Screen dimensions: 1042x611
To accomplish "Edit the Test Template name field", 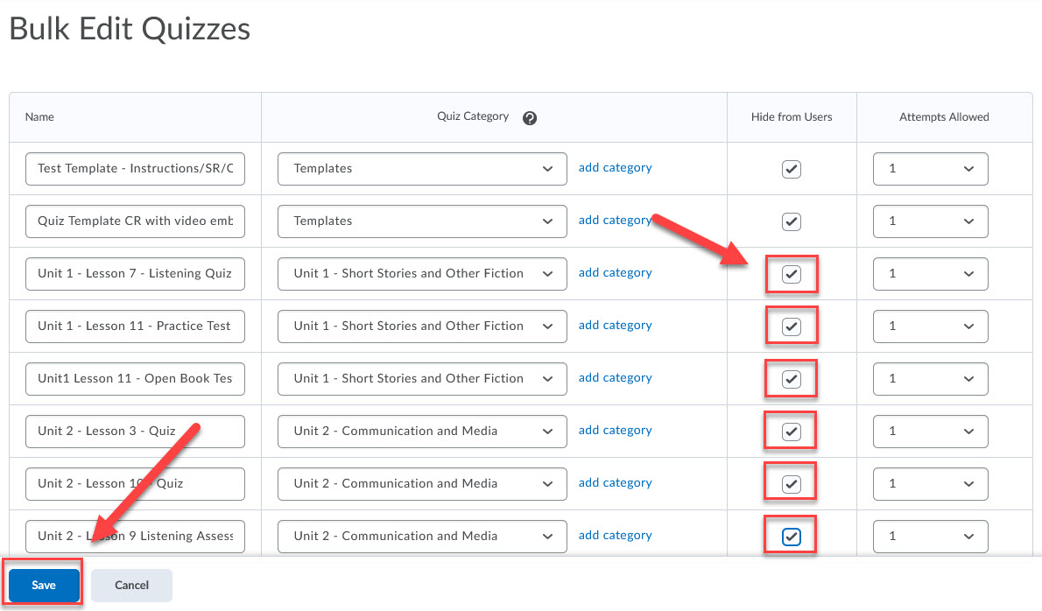I will point(135,169).
